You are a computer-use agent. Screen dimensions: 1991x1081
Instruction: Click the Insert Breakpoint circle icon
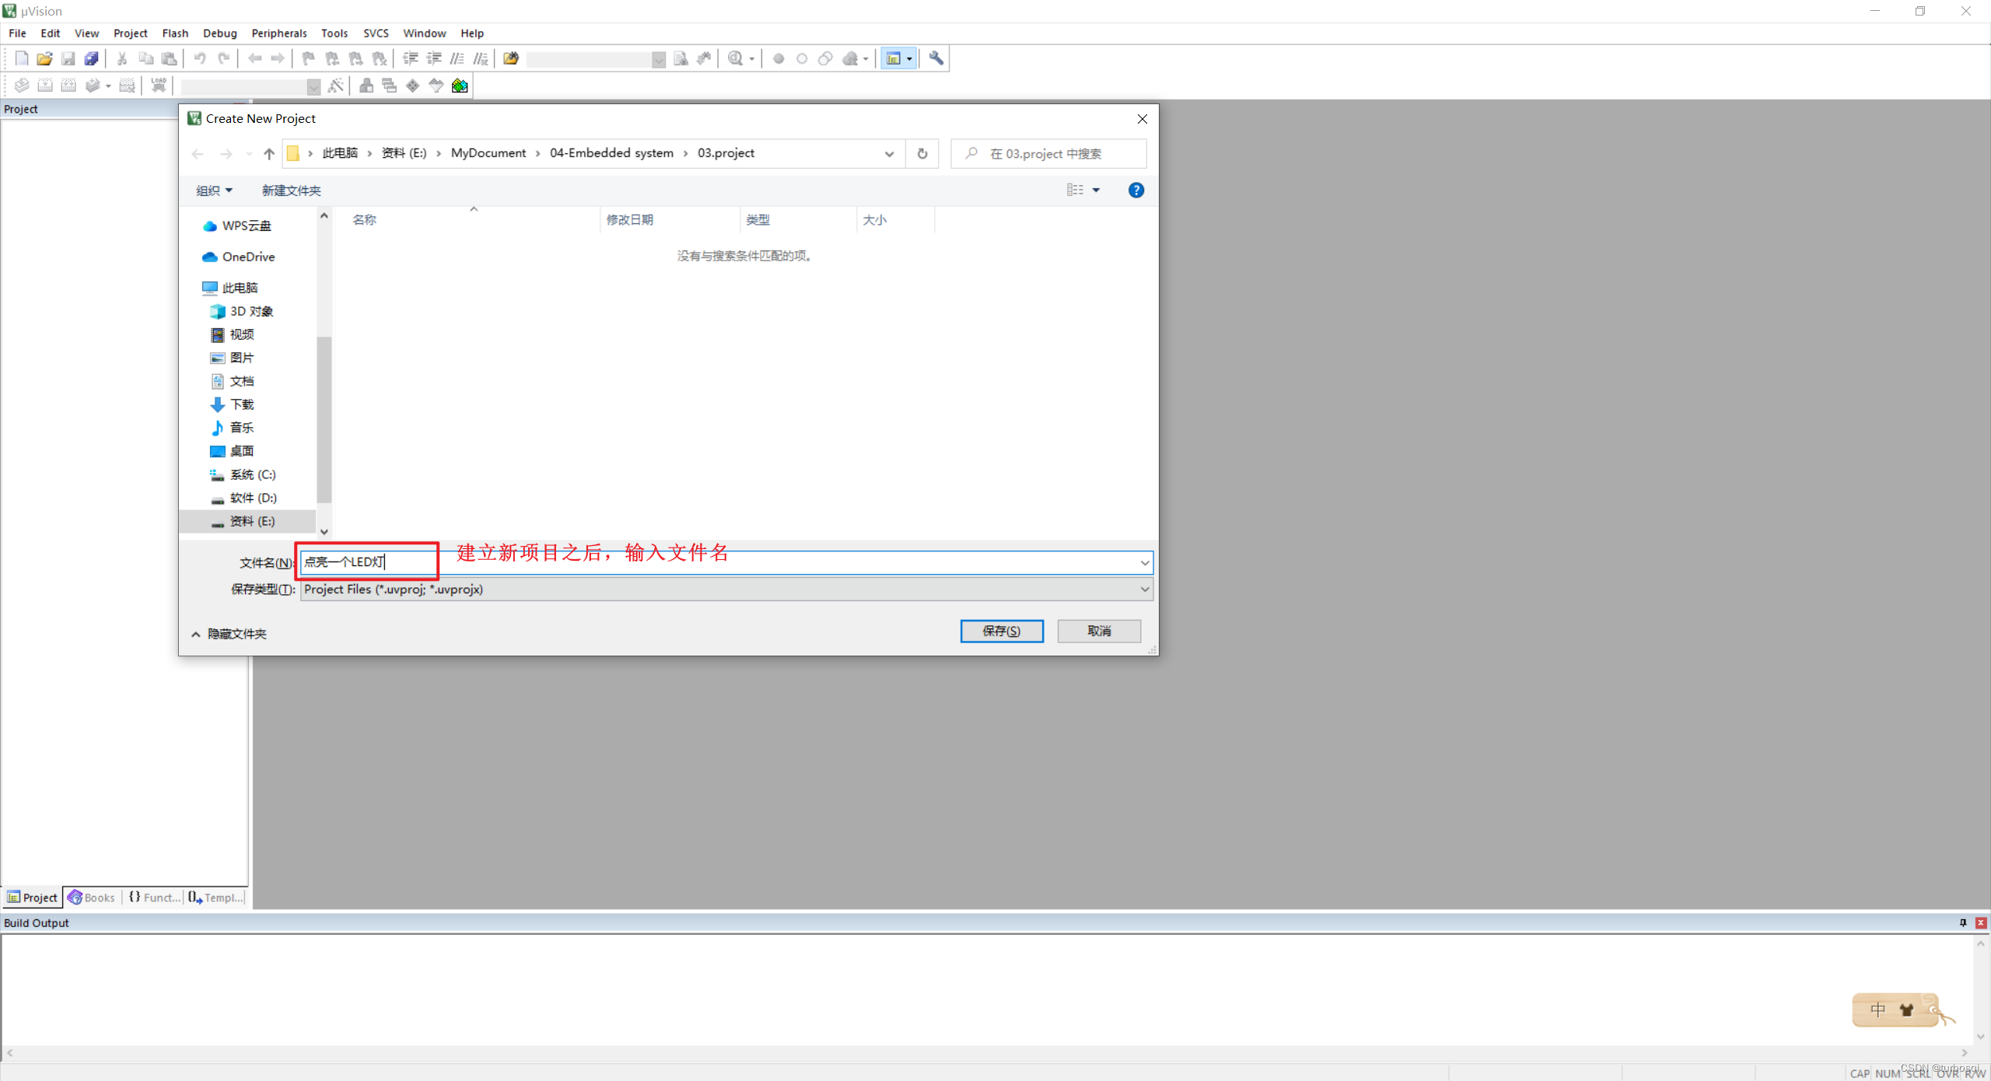pyautogui.click(x=779, y=58)
